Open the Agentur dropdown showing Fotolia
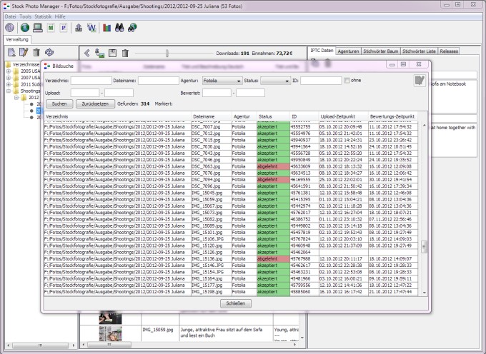The image size is (486, 354). pyautogui.click(x=222, y=81)
